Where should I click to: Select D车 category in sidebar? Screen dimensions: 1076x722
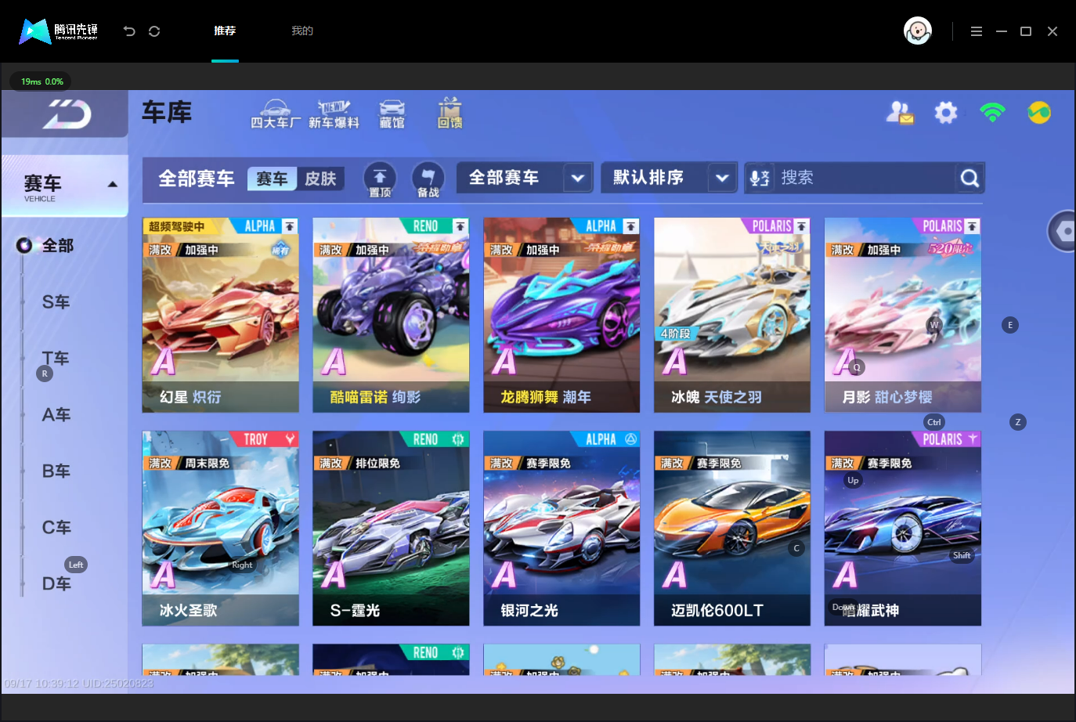tap(56, 584)
